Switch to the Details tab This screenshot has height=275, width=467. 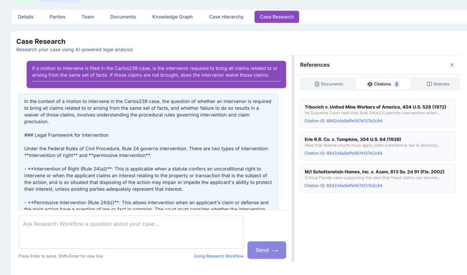point(26,17)
